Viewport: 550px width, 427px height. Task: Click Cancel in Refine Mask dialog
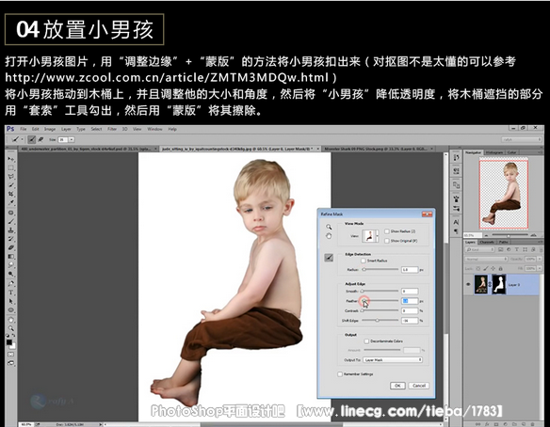419,386
